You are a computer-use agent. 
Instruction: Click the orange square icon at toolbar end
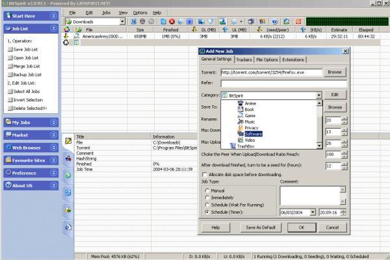[298, 21]
